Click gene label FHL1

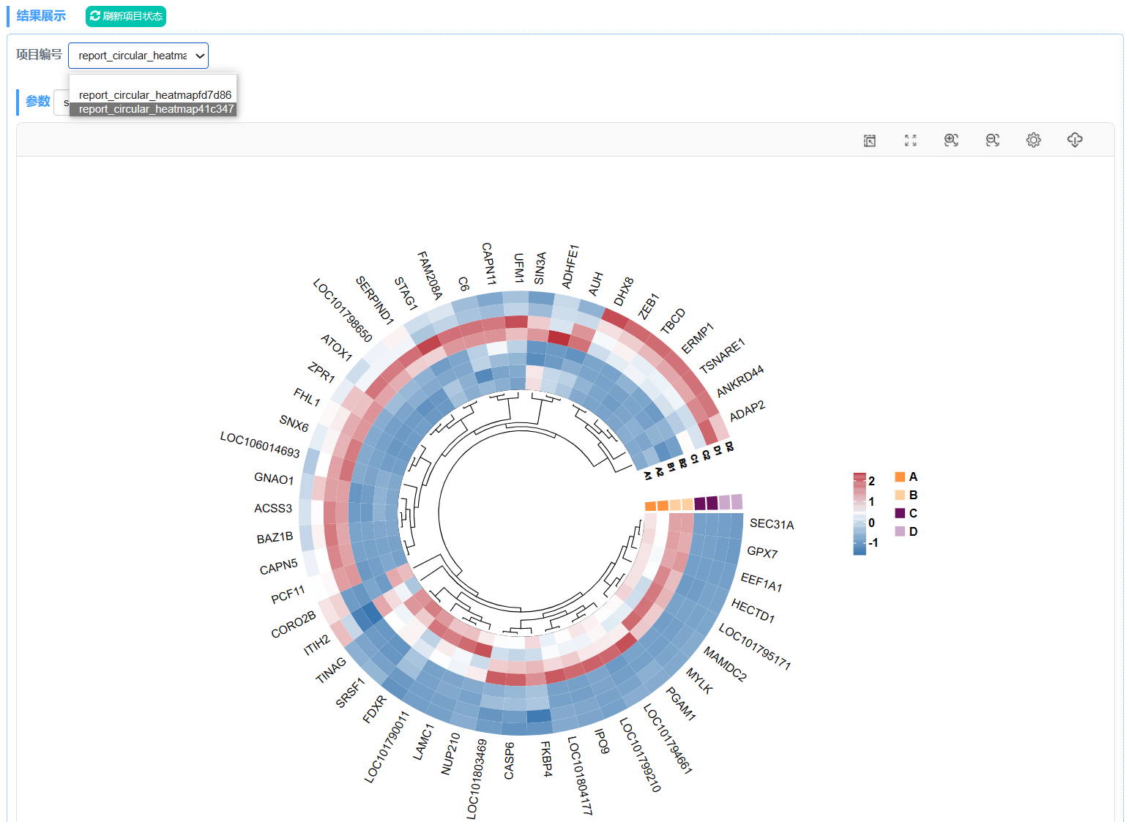click(307, 397)
